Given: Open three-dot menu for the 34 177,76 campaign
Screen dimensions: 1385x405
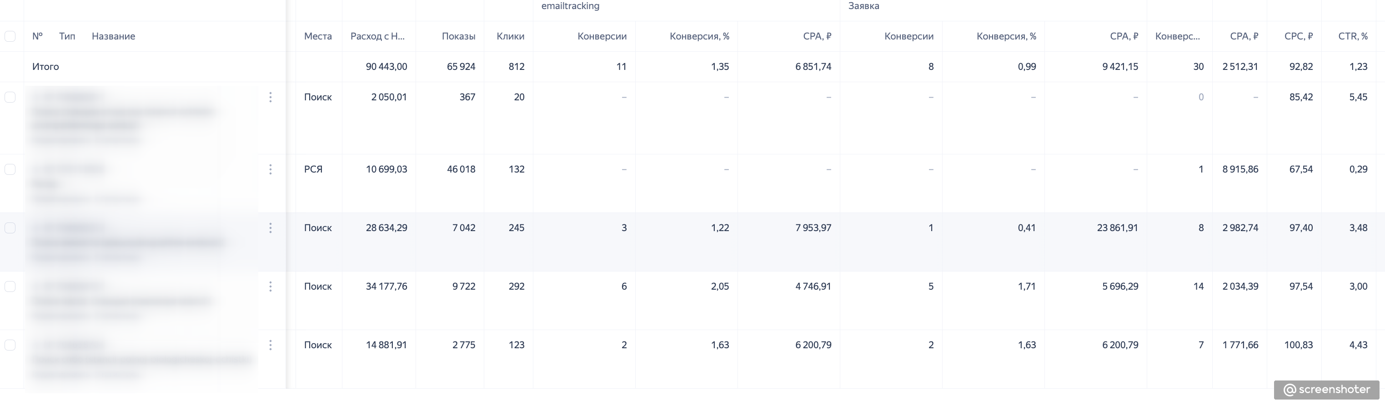Looking at the screenshot, I should [x=271, y=286].
